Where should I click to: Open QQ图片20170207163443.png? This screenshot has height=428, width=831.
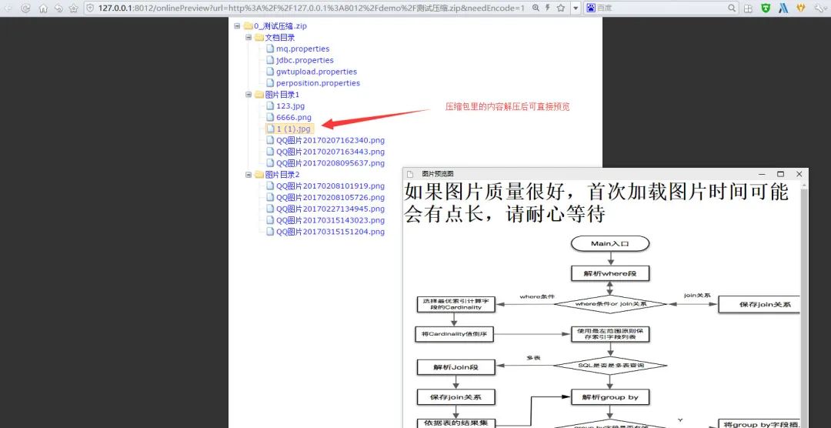click(330, 152)
